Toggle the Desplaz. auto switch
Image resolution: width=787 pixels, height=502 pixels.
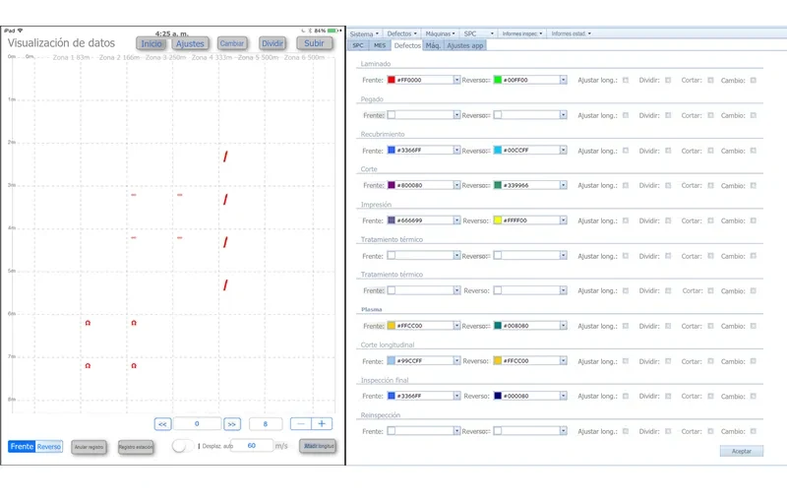pyautogui.click(x=183, y=446)
